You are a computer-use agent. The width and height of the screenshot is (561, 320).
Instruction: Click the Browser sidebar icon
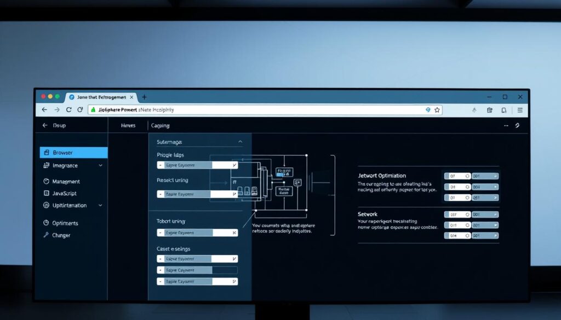[x=47, y=153]
